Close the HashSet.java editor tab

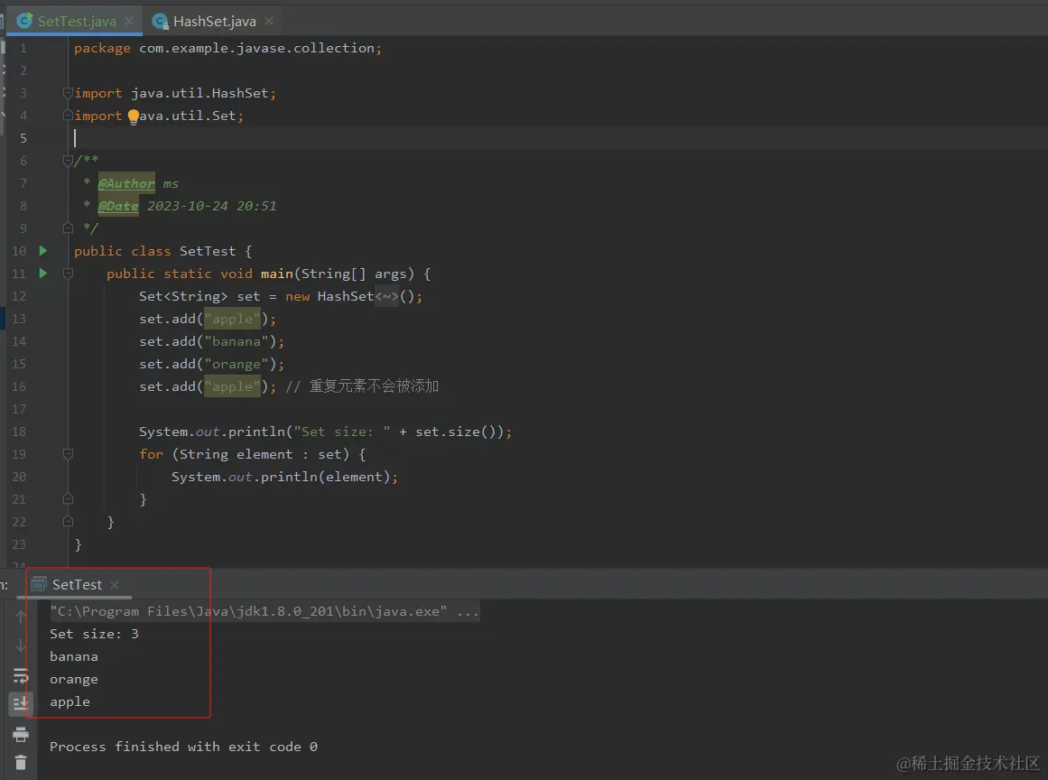point(269,22)
